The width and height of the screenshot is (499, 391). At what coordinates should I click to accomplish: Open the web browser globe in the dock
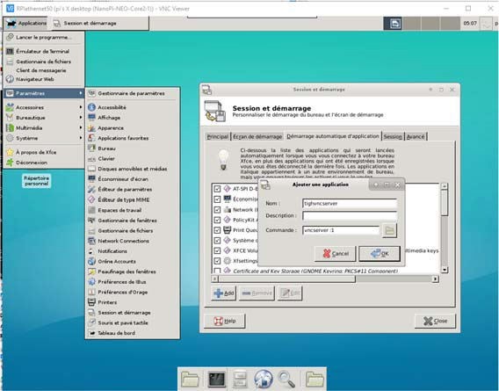(263, 379)
